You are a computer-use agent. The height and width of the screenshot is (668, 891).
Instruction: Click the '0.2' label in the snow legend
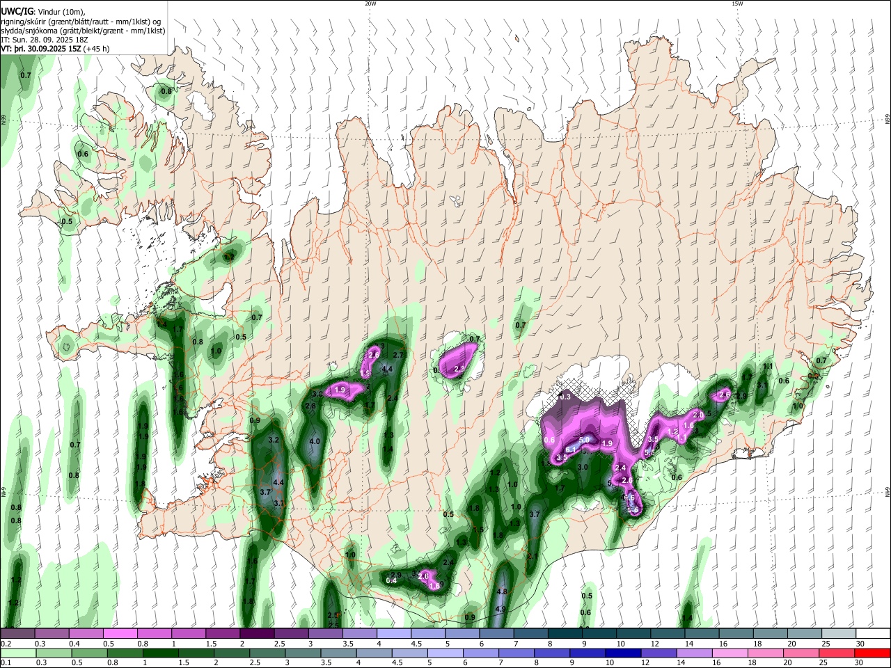6,644
